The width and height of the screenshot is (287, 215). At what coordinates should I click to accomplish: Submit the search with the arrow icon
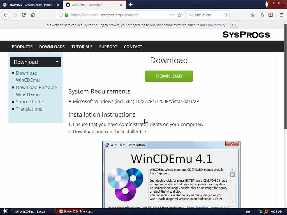pyautogui.click(x=225, y=15)
